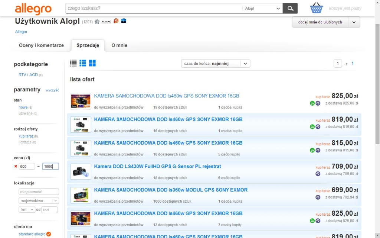Open thumbnail of LS430W camera offer
This screenshot has width=380, height=238.
point(81,172)
